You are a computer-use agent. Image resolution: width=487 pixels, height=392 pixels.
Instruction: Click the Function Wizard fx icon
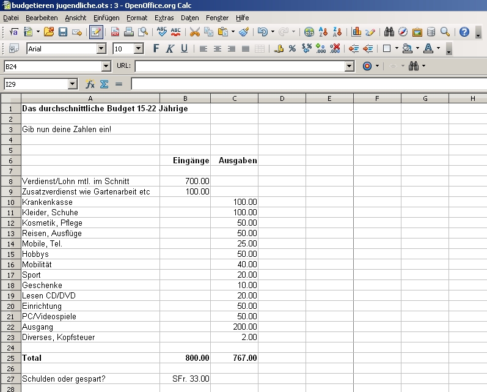[90, 84]
